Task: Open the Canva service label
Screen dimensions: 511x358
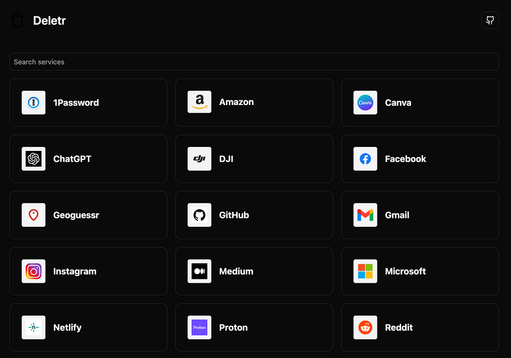Action: (398, 103)
